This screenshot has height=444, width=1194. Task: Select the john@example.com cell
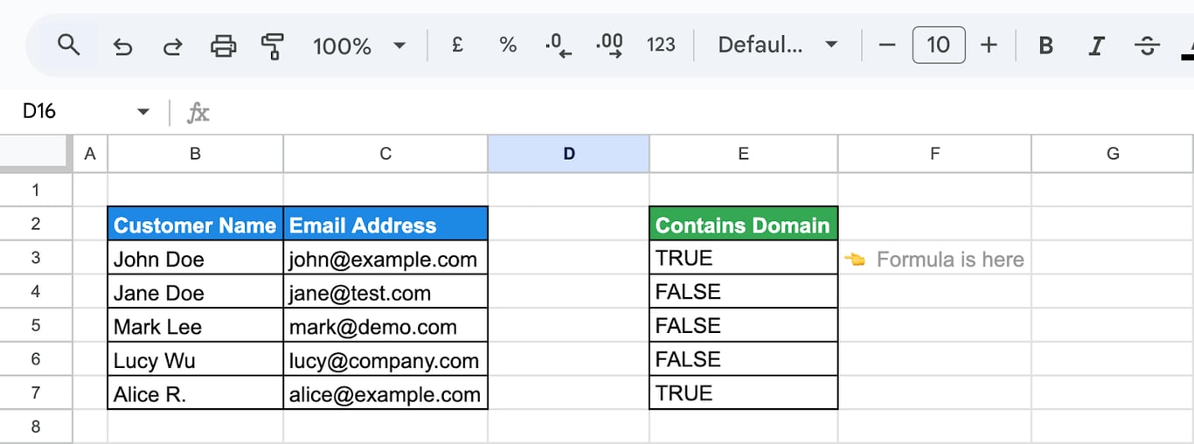point(385,258)
